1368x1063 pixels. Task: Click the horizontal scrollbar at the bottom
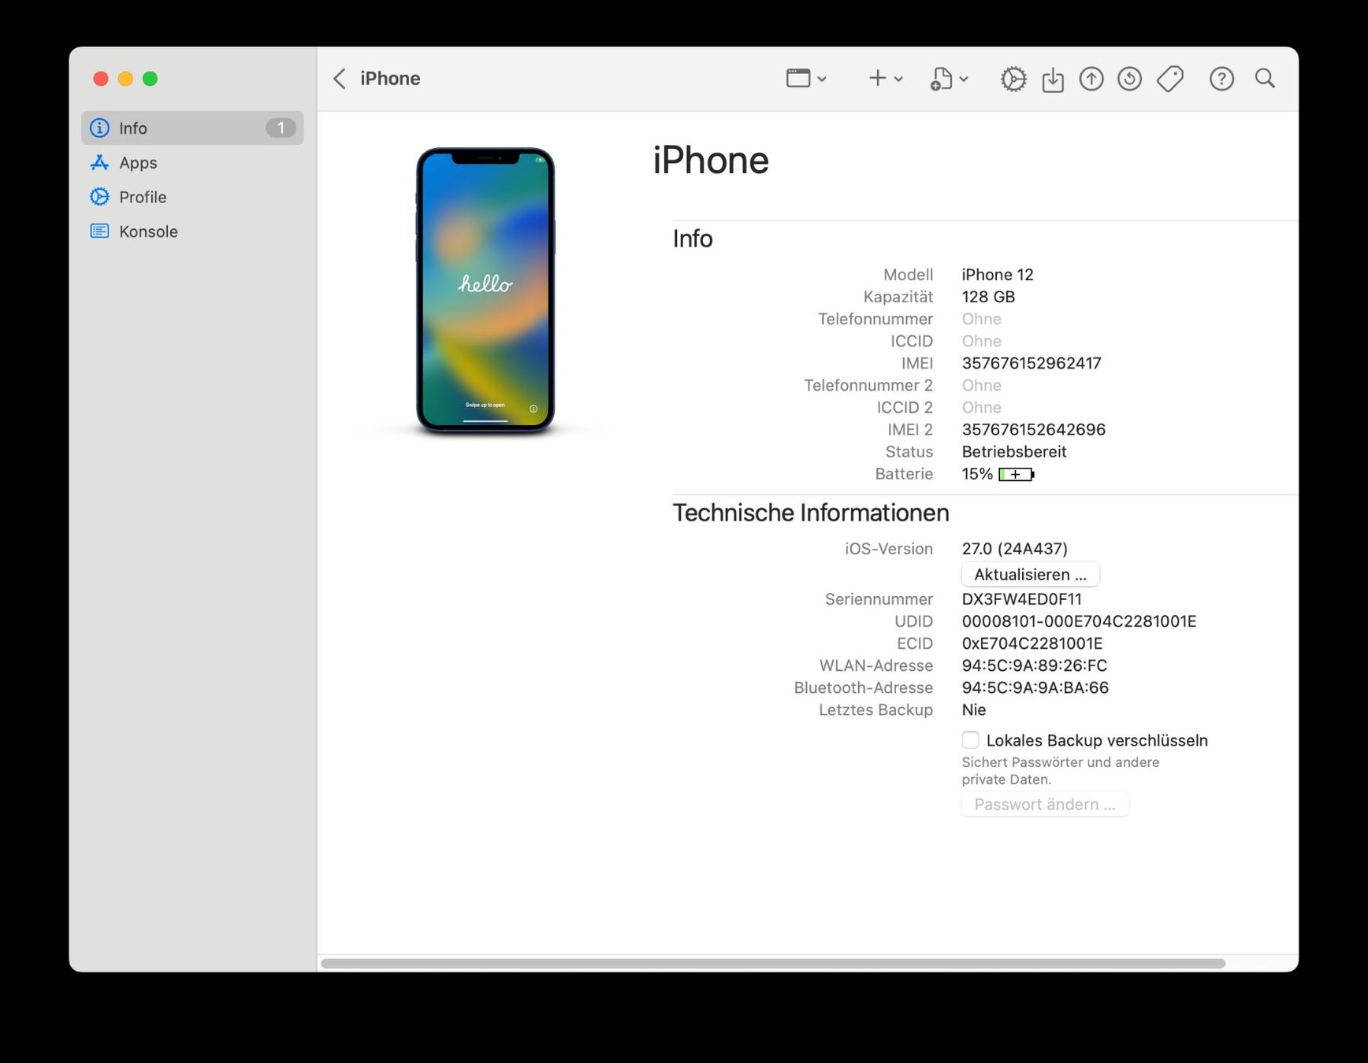pyautogui.click(x=773, y=963)
